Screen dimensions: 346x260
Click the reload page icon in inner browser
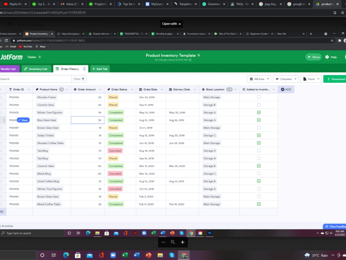[x=6, y=41]
